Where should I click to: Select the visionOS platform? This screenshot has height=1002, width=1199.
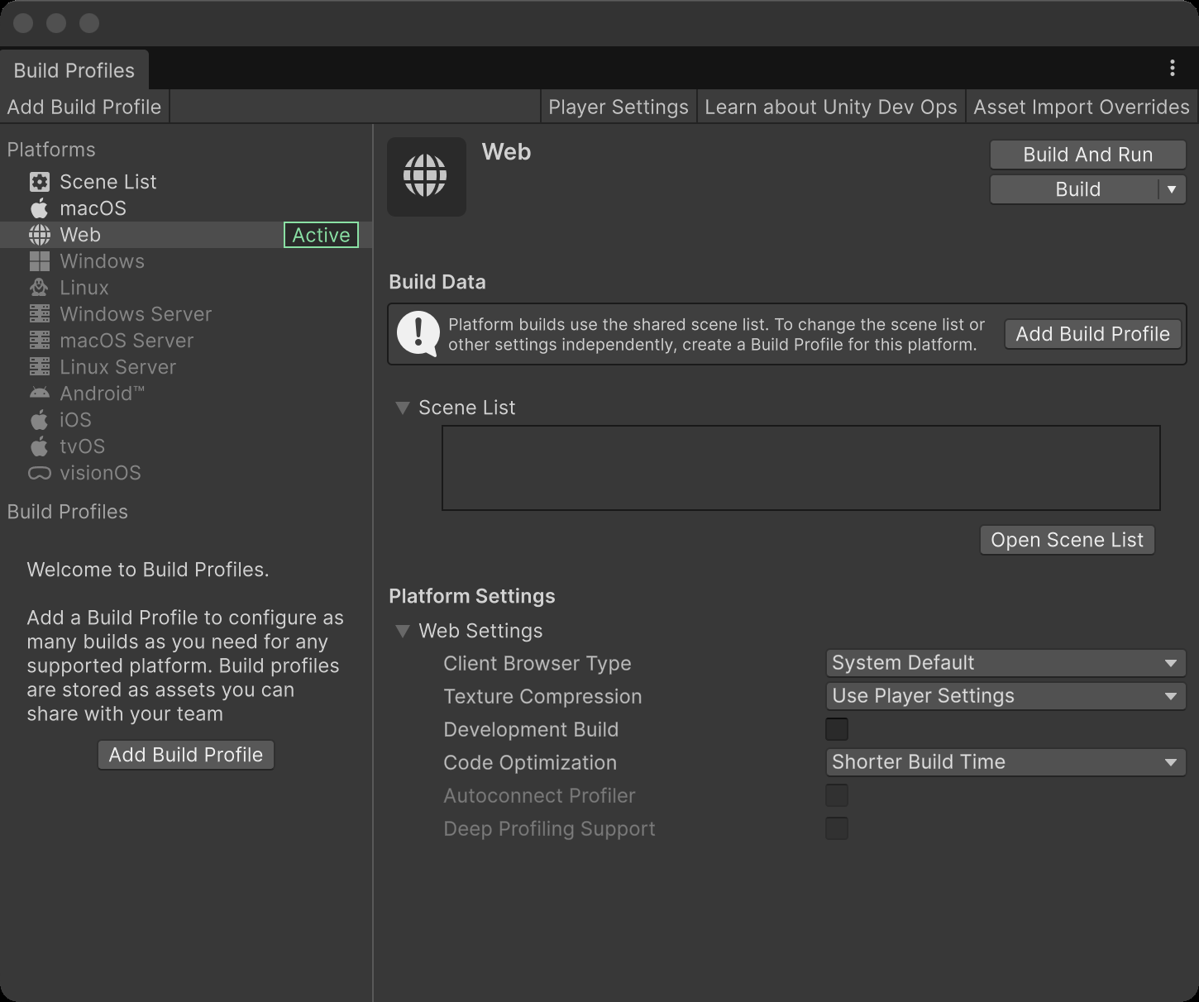point(186,473)
